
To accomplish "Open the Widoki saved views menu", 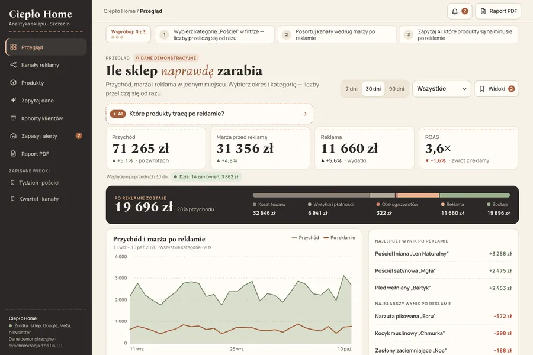I will (496, 89).
